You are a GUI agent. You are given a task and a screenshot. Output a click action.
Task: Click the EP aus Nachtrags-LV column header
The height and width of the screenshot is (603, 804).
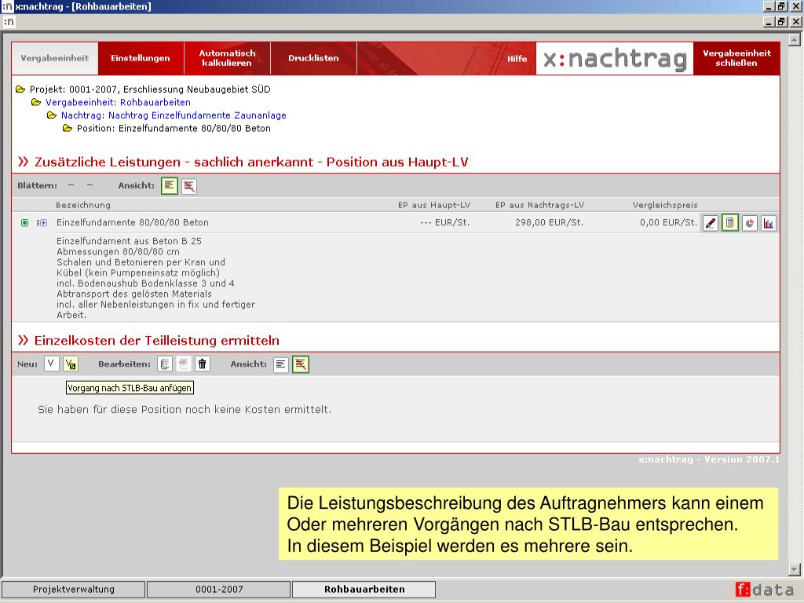tap(539, 205)
